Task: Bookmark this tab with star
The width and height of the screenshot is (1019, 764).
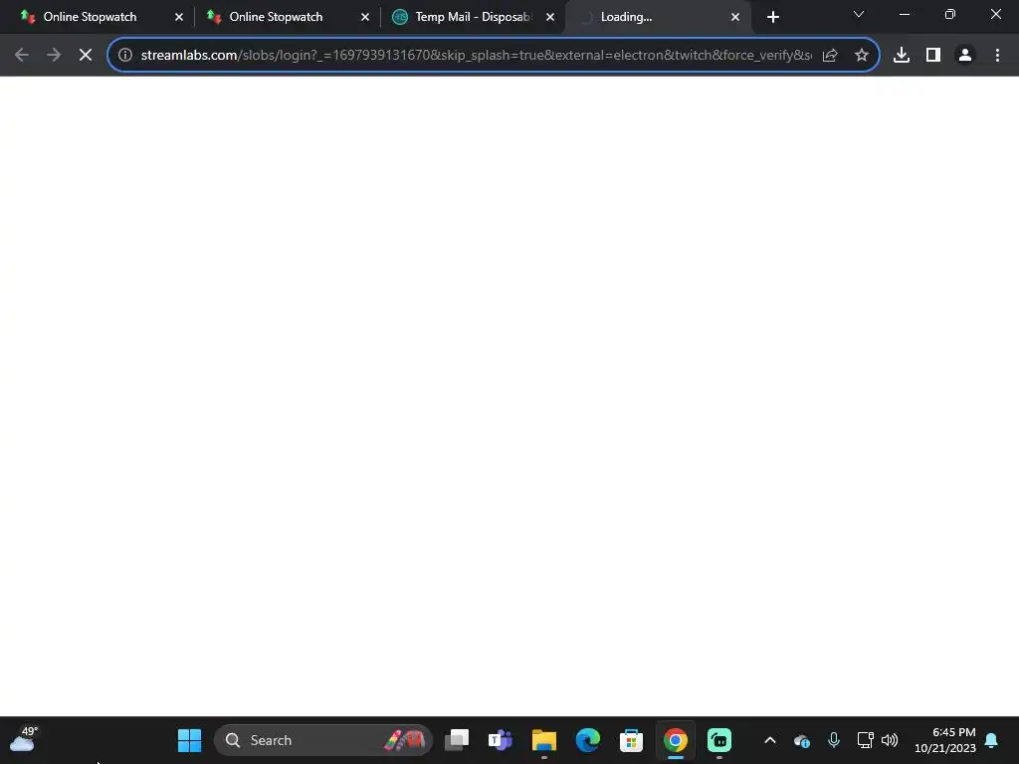Action: coord(862,56)
